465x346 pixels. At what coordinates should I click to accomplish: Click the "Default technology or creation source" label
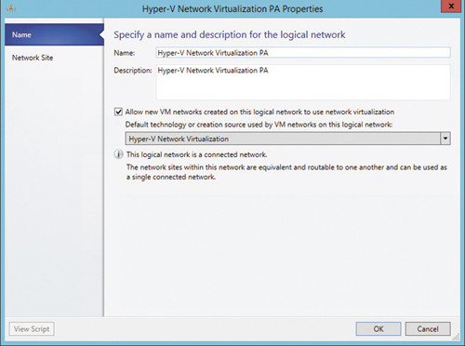click(259, 125)
